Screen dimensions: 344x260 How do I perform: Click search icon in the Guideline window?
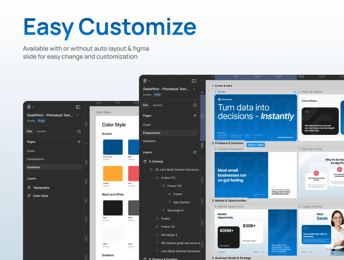pos(79,131)
